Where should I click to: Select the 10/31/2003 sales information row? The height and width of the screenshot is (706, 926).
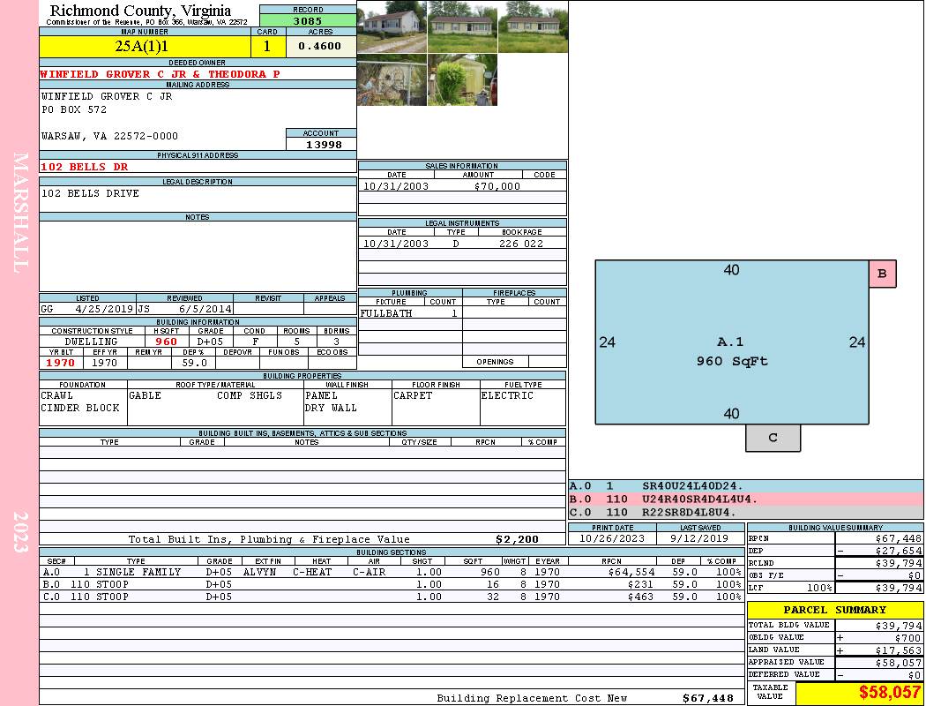462,185
